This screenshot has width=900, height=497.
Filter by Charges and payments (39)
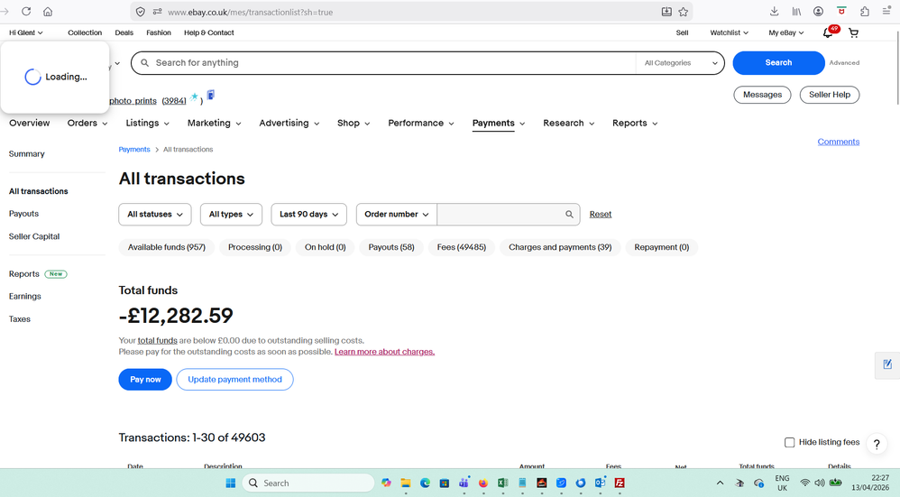click(x=560, y=247)
